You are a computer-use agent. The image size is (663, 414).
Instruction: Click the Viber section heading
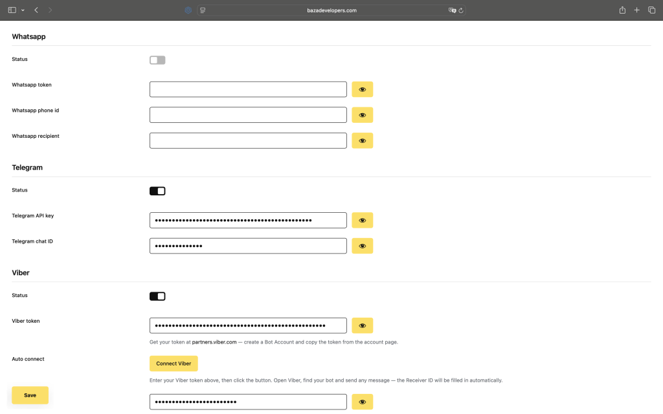21,272
